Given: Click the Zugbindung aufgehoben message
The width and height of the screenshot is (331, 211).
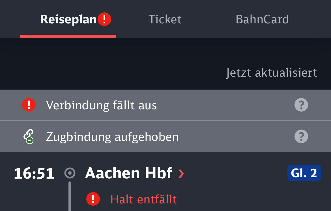Looking at the screenshot, I should point(112,137).
